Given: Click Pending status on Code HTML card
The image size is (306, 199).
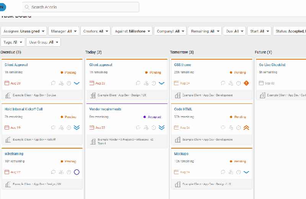Looking at the screenshot, I should [238, 117].
